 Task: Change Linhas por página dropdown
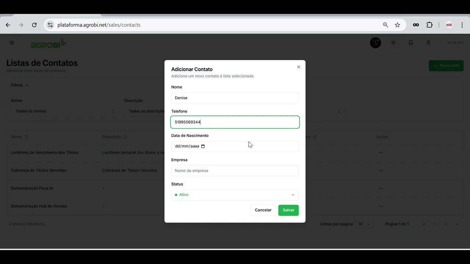[x=364, y=224]
